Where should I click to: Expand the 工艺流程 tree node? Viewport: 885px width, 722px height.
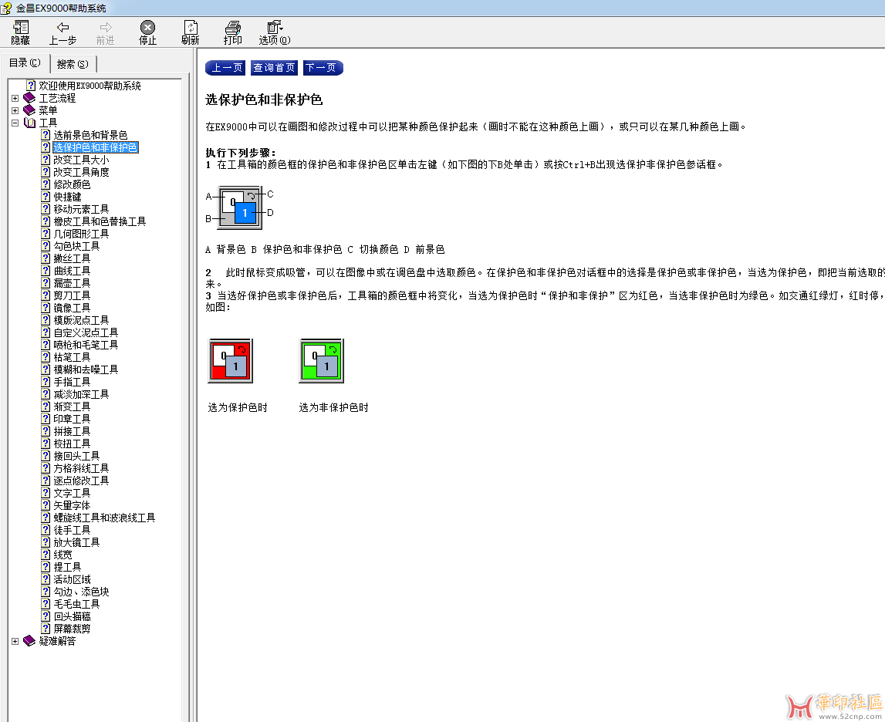coord(15,98)
